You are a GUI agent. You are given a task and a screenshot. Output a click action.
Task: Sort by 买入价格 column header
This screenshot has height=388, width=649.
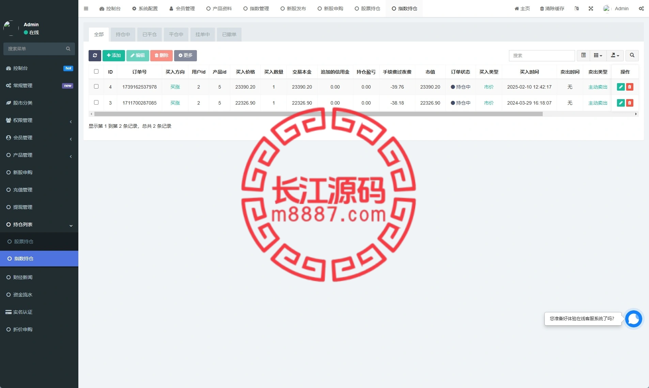tap(245, 72)
